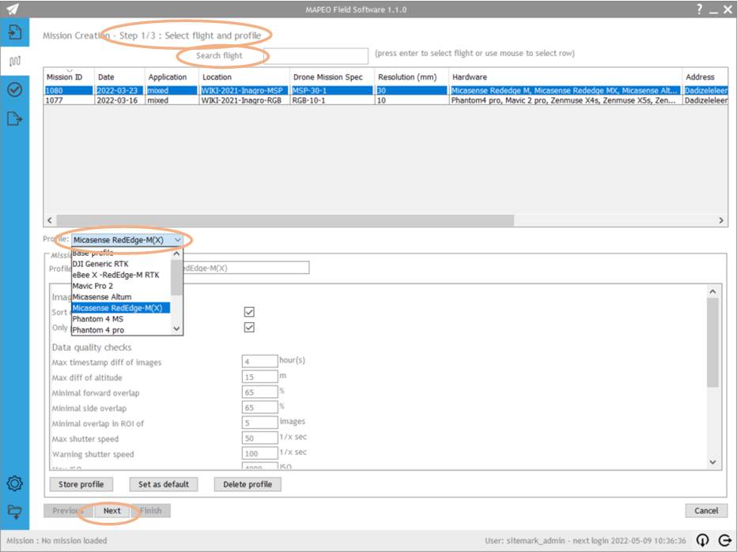The image size is (737, 552).
Task: Select mission row 1077
Action: point(385,100)
